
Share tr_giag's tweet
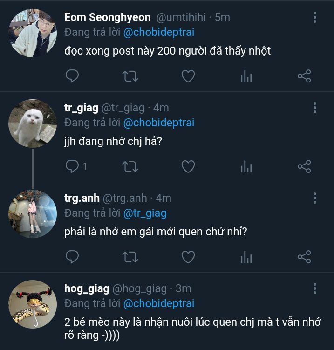click(x=304, y=166)
